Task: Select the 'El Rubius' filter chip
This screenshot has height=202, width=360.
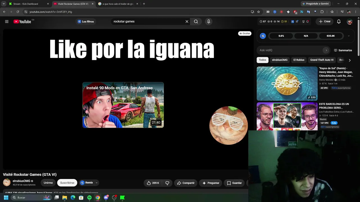Action: click(299, 60)
